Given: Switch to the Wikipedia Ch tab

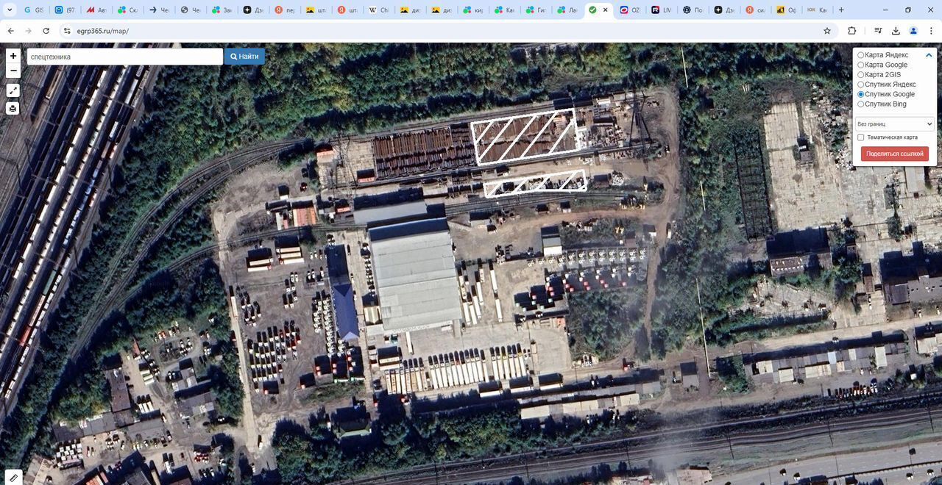Looking at the screenshot, I should (379, 10).
